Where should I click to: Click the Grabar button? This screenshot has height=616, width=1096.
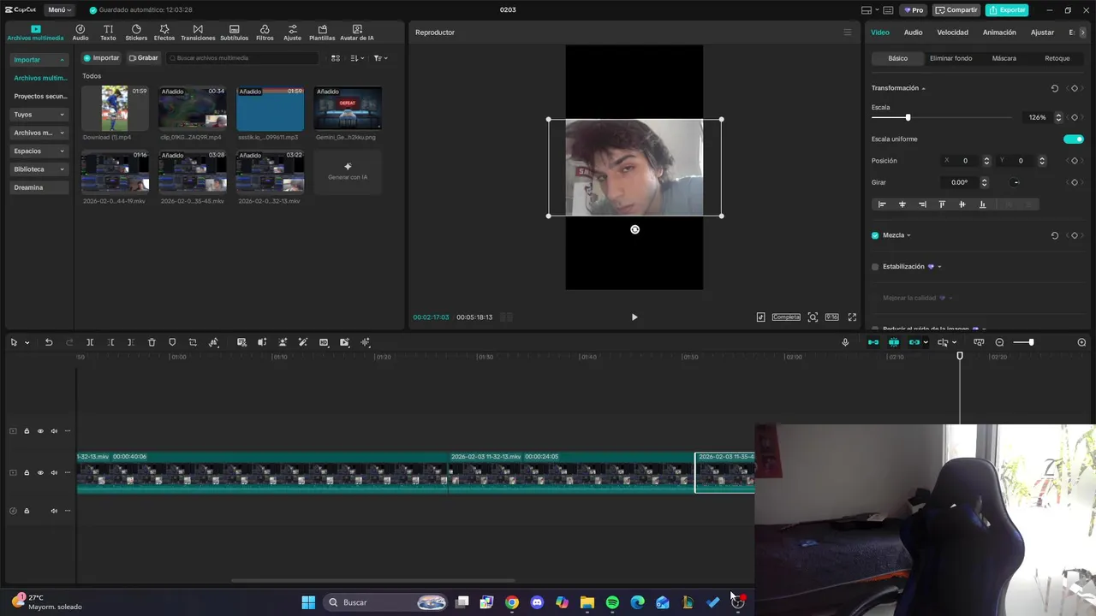tap(143, 58)
